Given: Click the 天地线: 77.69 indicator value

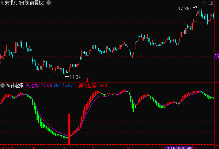Looking at the screenshot, I should point(39,85).
